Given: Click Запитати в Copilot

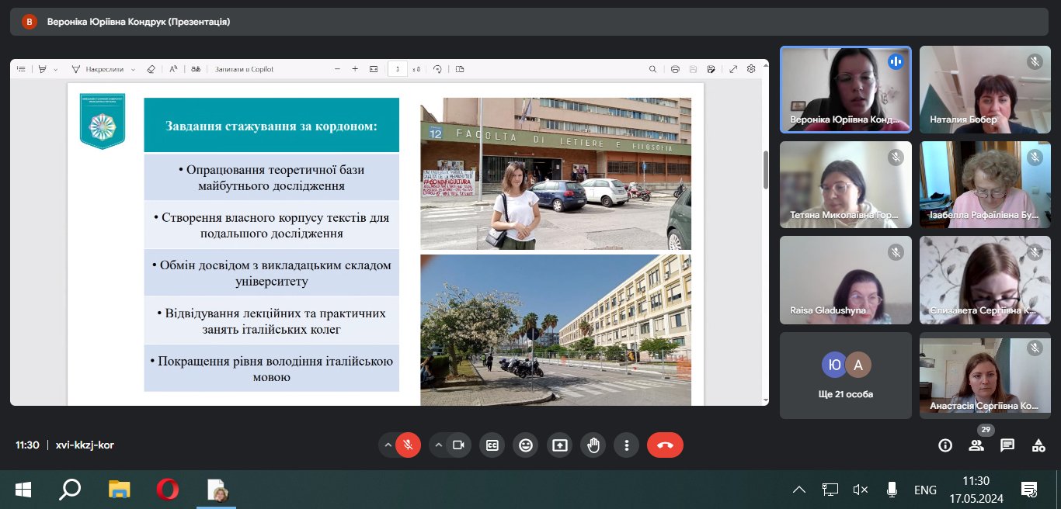Looking at the screenshot, I should (x=244, y=69).
